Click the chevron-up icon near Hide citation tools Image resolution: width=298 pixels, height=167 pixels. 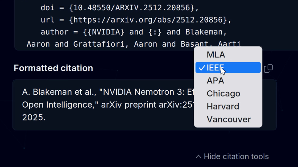coord(198,157)
